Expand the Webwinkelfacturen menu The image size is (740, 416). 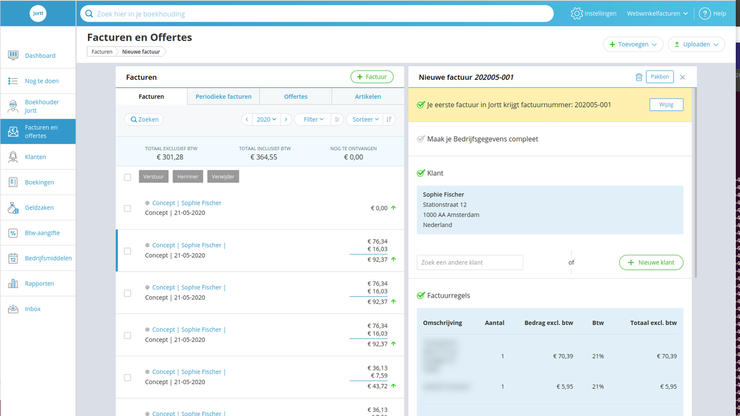[657, 13]
